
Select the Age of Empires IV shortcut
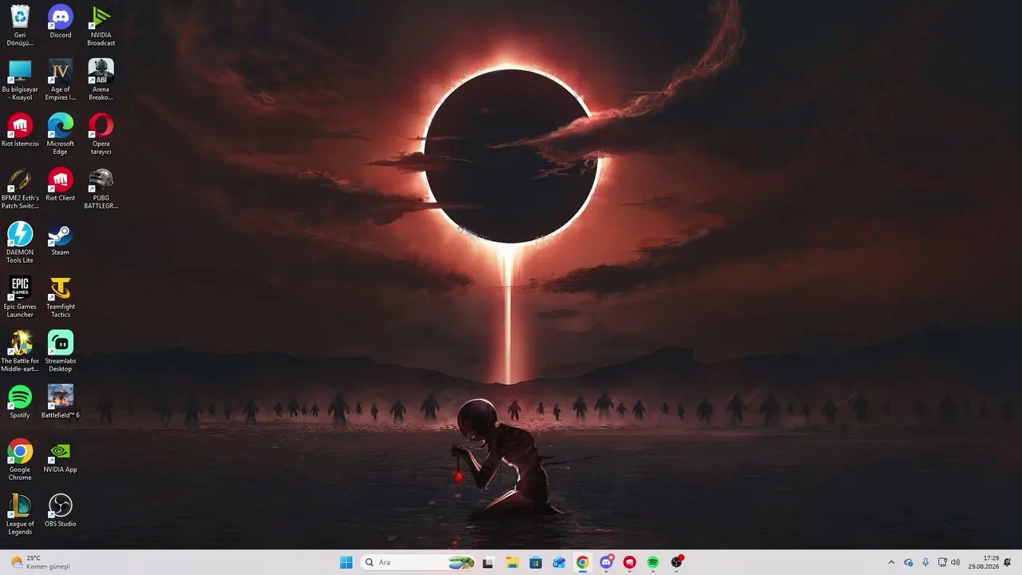pyautogui.click(x=61, y=80)
